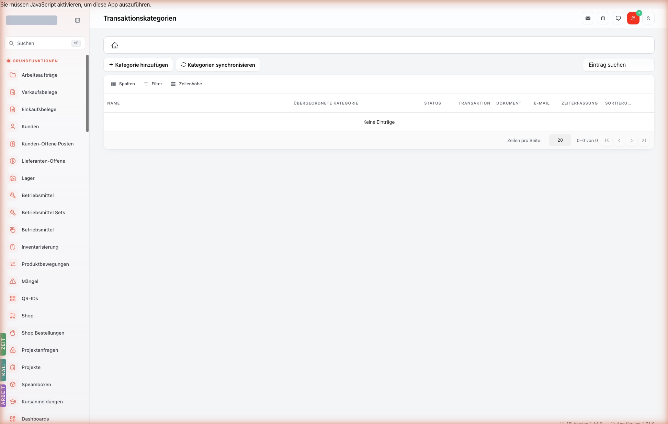The height and width of the screenshot is (424, 668).
Task: Open Betriebsmittel Sets in the sidebar
Action: tap(45, 213)
